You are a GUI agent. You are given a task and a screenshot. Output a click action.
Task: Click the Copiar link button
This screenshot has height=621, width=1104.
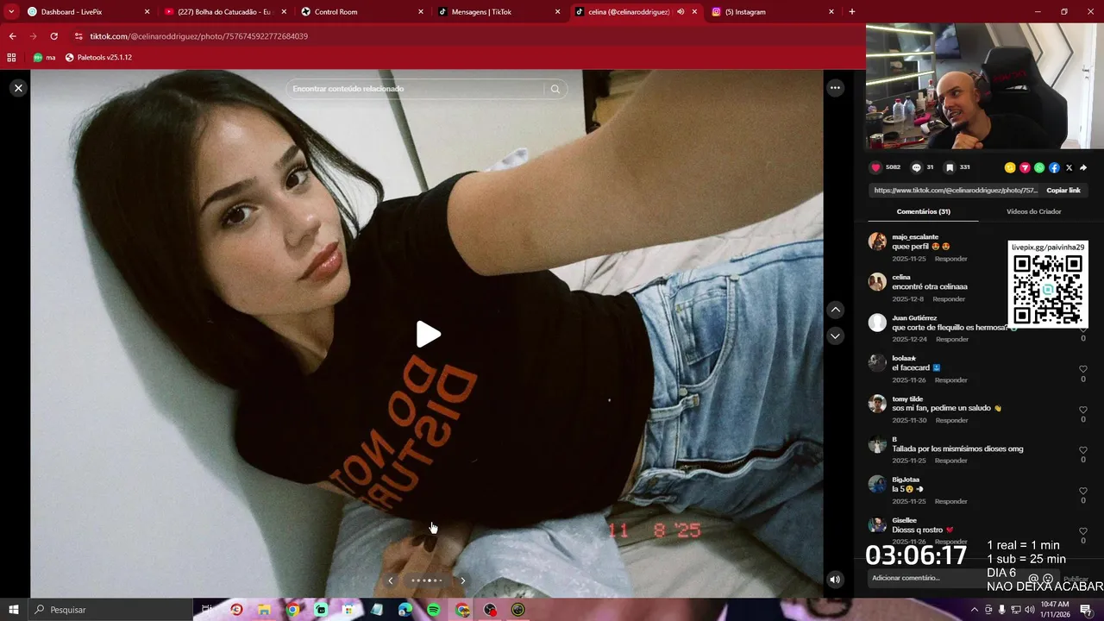point(1063,191)
